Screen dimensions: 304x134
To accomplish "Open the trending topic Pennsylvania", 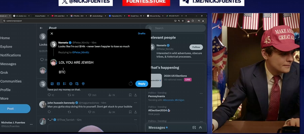I will pyautogui.click(x=156, y=96).
